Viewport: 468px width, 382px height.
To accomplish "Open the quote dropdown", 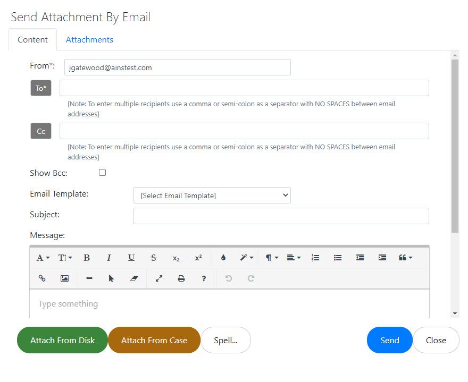I will (405, 258).
